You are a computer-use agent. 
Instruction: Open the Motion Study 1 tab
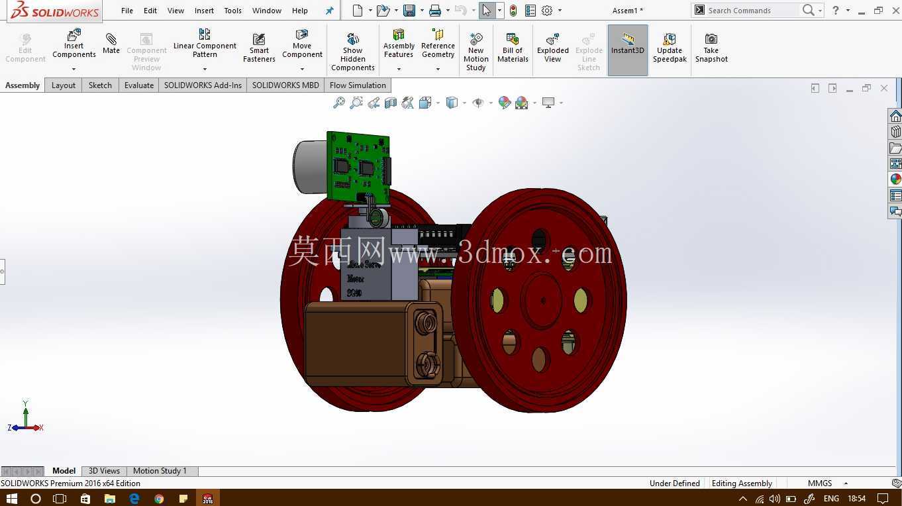click(x=160, y=471)
